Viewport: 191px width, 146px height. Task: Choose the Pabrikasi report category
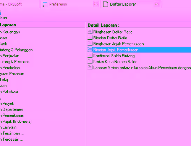click(9, 91)
